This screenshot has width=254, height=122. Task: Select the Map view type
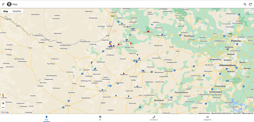pyautogui.click(x=6, y=11)
